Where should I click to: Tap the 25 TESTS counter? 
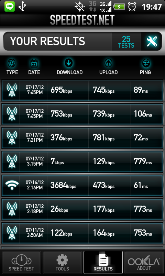click(x=126, y=42)
